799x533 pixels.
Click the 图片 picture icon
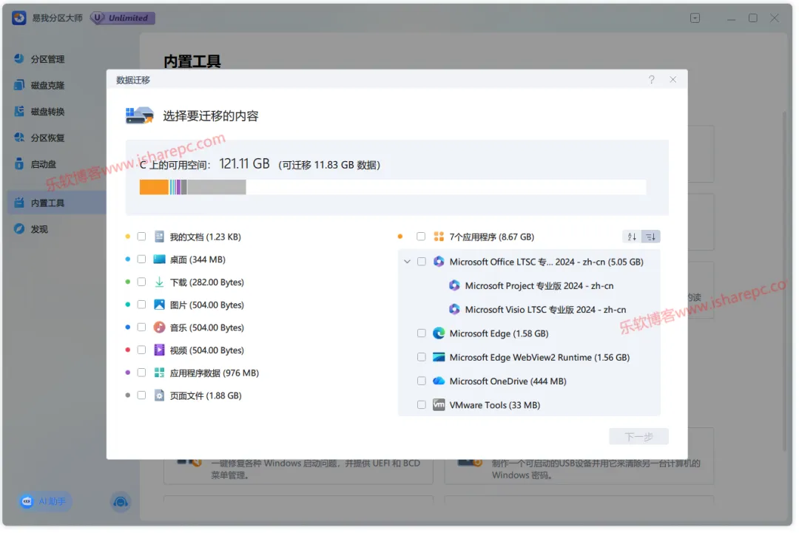click(x=160, y=305)
